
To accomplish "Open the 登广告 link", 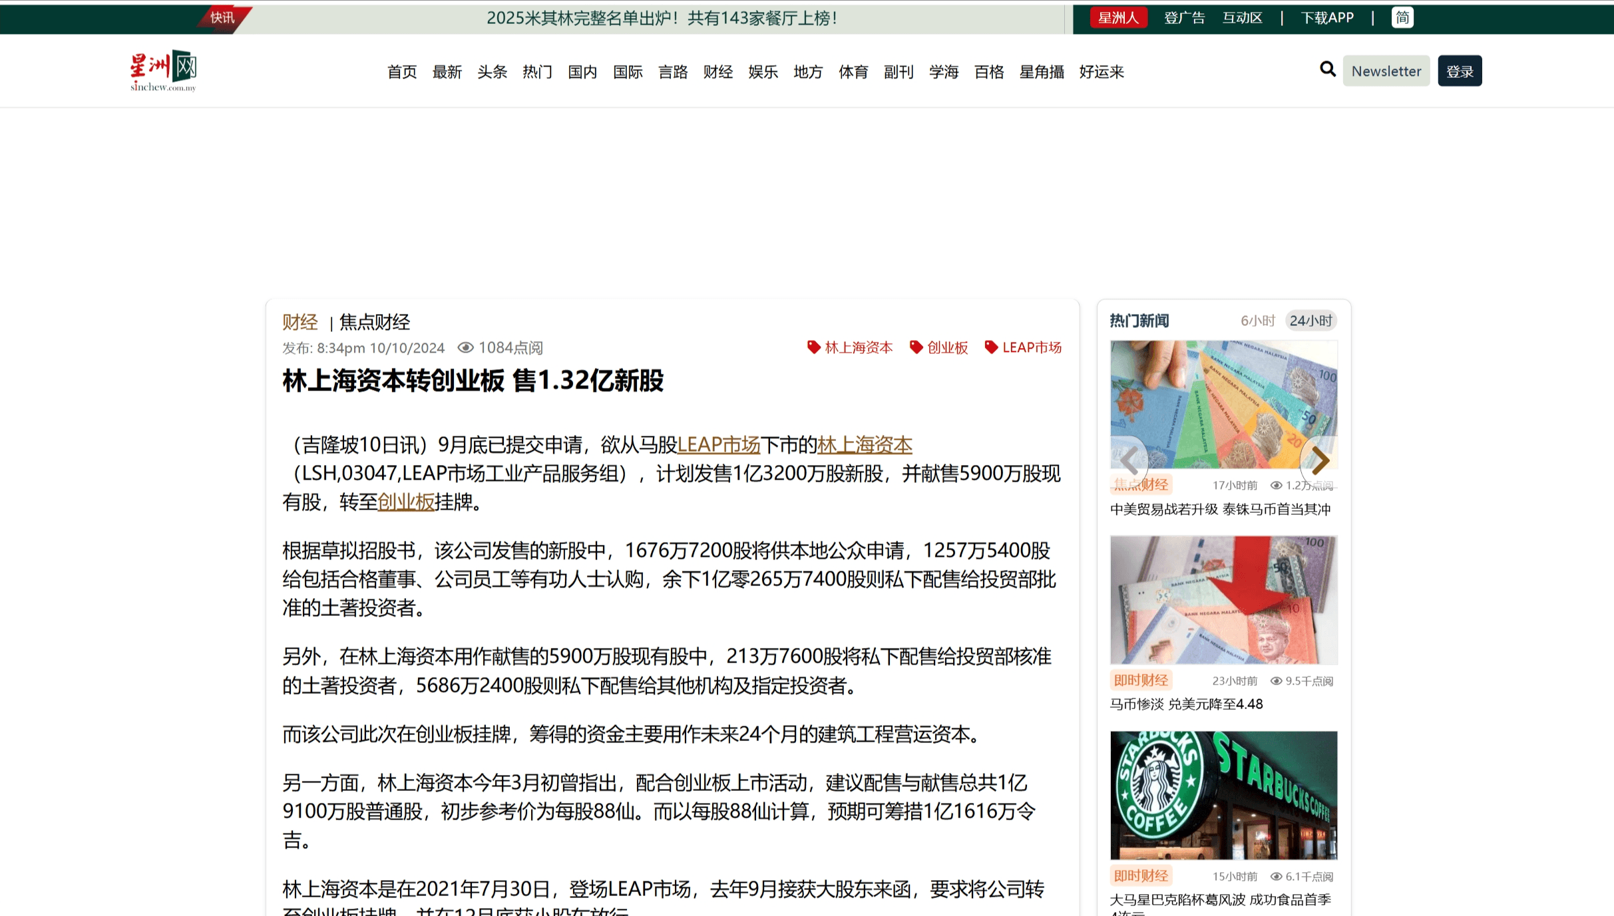I will [1184, 18].
